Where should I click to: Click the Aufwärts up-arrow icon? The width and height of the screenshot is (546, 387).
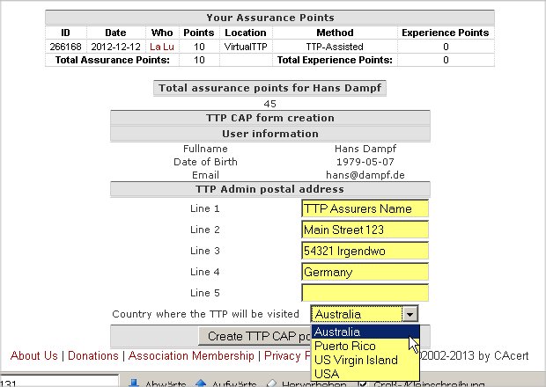click(200, 383)
